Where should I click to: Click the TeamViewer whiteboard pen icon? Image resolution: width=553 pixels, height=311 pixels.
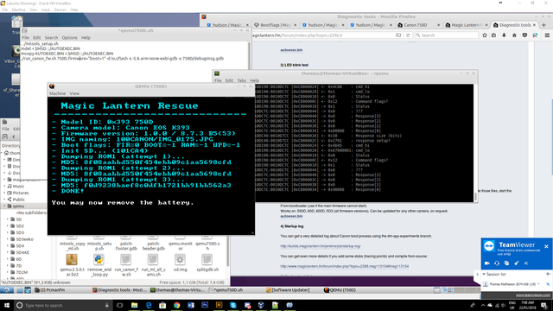tap(517, 263)
